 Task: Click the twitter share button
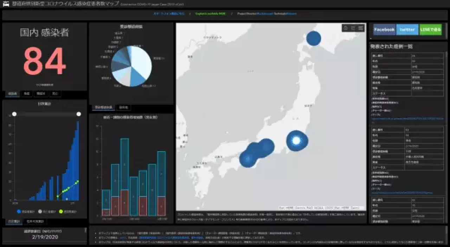(x=407, y=30)
